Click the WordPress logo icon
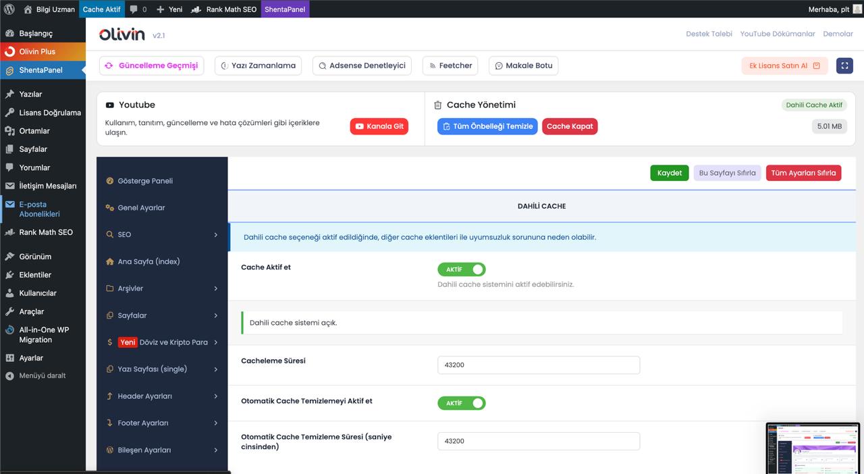 [9, 9]
